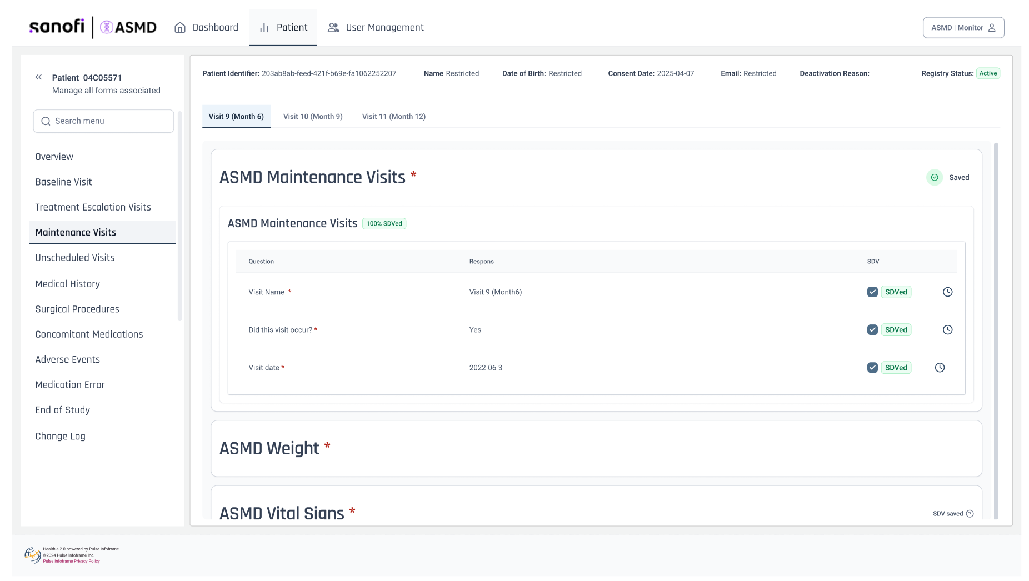Open Adverse Events in sidebar
This screenshot has width=1029, height=581.
click(68, 359)
